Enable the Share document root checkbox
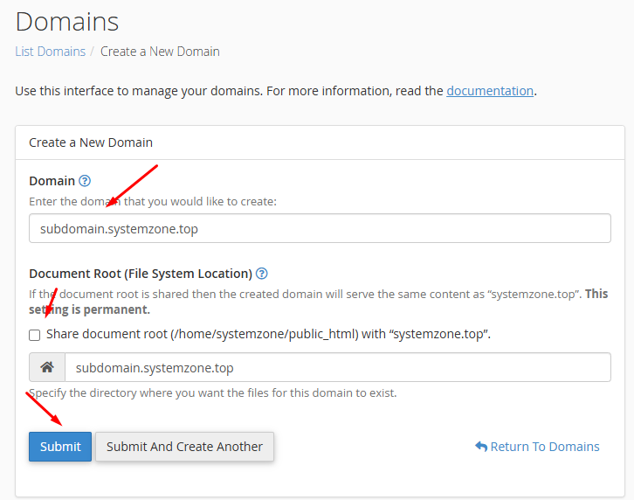The image size is (634, 500). pyautogui.click(x=35, y=335)
